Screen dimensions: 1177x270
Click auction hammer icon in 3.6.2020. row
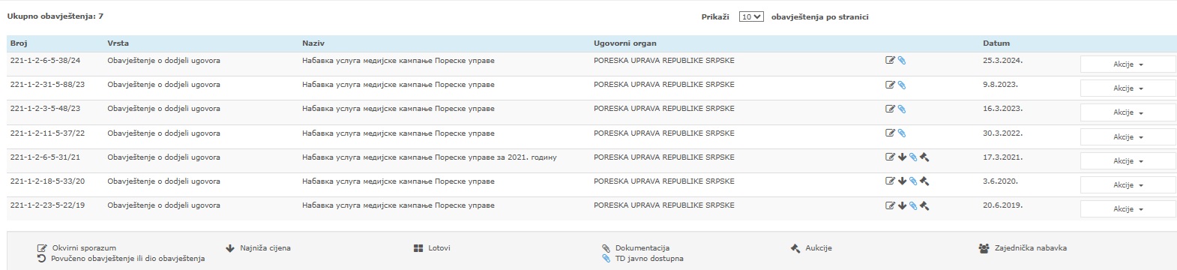coord(924,181)
